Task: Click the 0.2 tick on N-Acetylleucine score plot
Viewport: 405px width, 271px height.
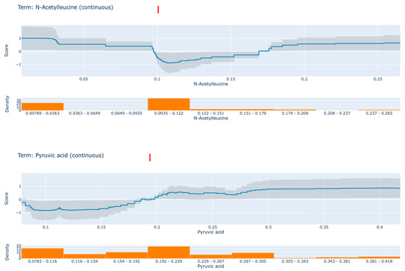Action: click(304, 79)
